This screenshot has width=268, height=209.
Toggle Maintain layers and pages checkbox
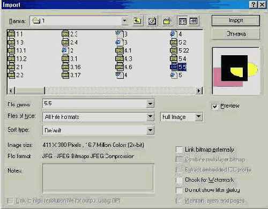point(179,200)
